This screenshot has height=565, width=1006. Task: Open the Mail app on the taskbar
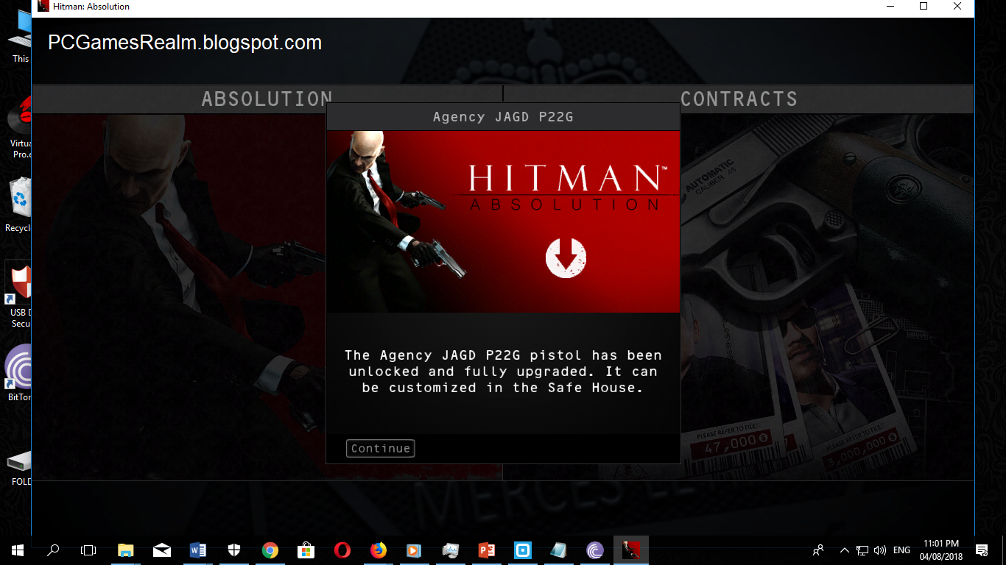pyautogui.click(x=162, y=550)
